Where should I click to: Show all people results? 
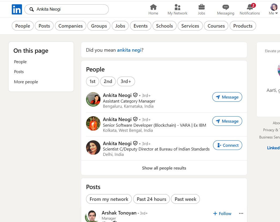coord(164,168)
